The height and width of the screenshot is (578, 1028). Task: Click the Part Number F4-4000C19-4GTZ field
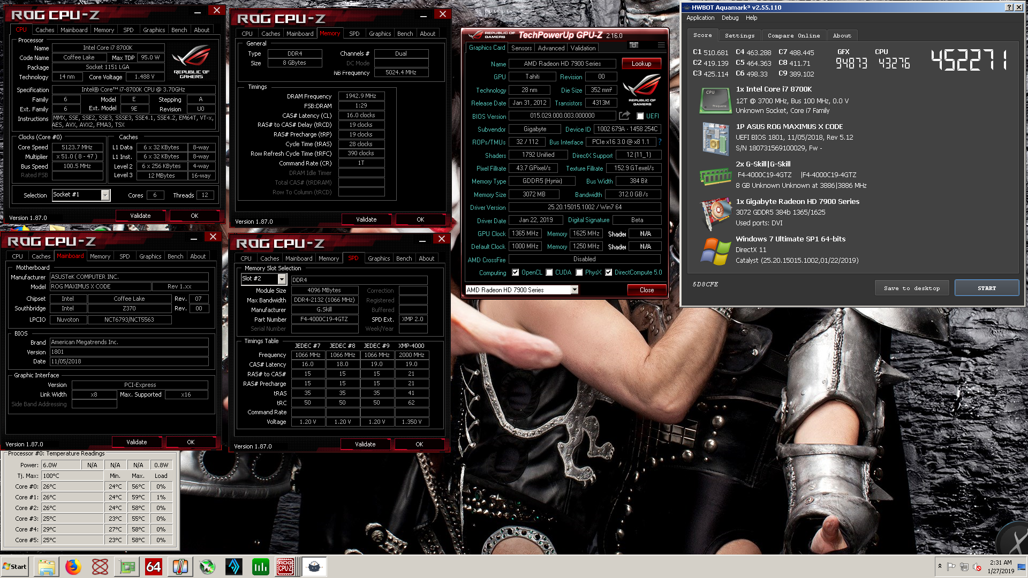(x=324, y=320)
